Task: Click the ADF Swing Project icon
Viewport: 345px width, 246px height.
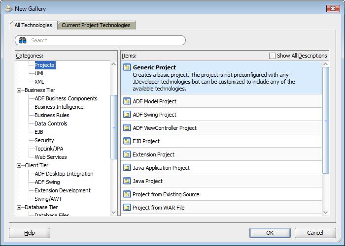Action: click(127, 115)
